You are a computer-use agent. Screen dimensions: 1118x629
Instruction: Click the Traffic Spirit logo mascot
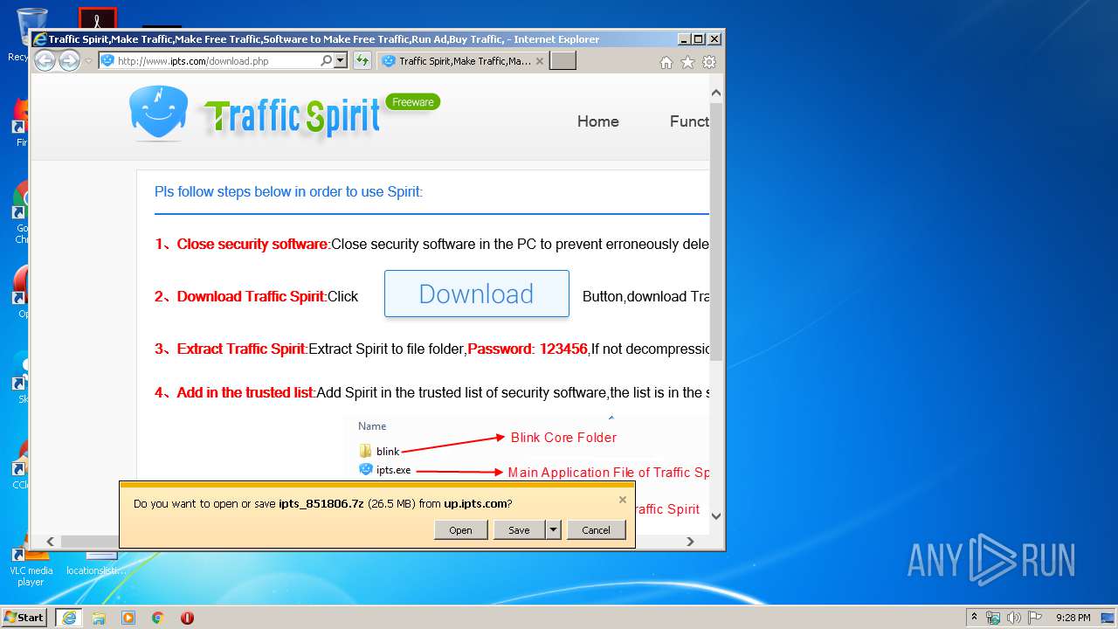[158, 114]
